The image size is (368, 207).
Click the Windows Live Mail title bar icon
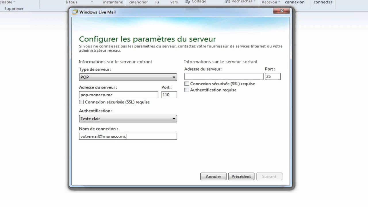[75, 12]
